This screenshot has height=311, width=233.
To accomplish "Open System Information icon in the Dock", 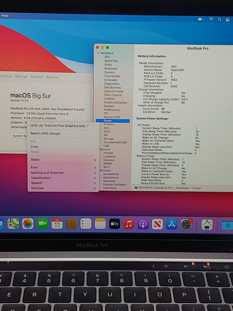I will [x=207, y=225].
